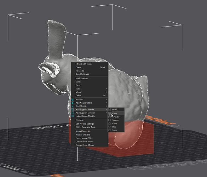Click the Add Support Blocker icon
Image resolution: width=207 pixels, height=177 pixels.
coord(73,109)
